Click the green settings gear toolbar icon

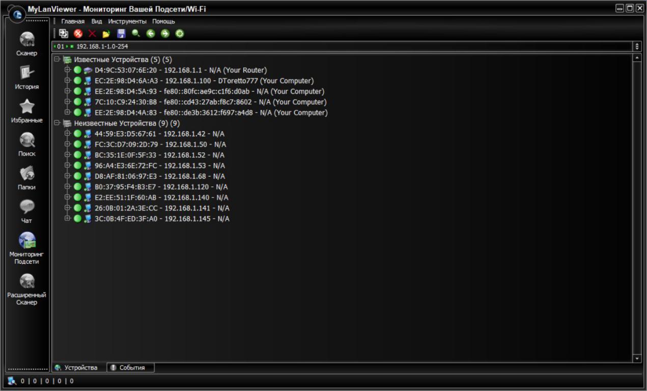pyautogui.click(x=180, y=34)
